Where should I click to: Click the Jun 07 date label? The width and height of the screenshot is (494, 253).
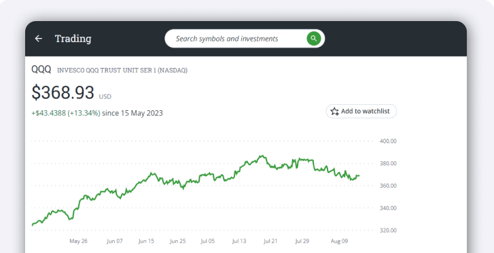(115, 241)
